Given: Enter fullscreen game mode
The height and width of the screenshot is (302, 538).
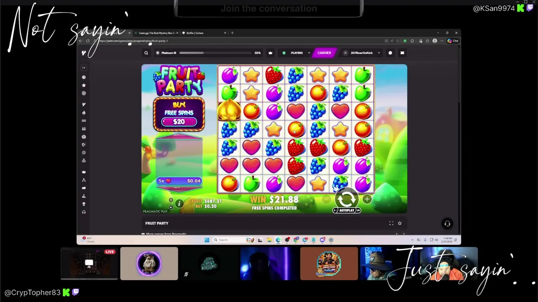Looking at the screenshot, I should 391,223.
